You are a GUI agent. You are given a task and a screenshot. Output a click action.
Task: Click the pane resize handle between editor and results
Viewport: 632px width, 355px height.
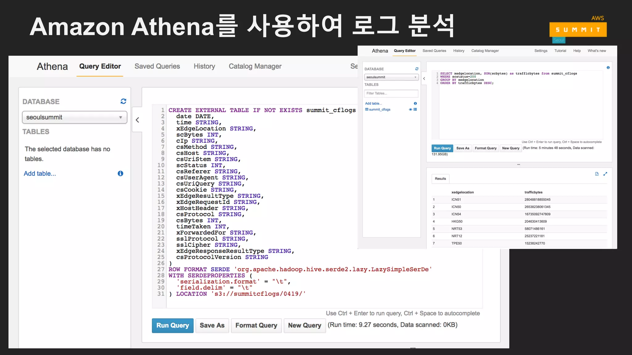click(x=519, y=165)
